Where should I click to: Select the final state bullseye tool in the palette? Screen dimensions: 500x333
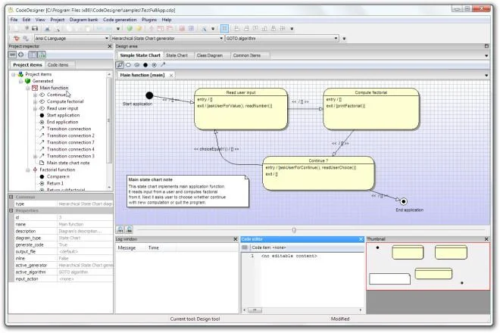pos(155,65)
